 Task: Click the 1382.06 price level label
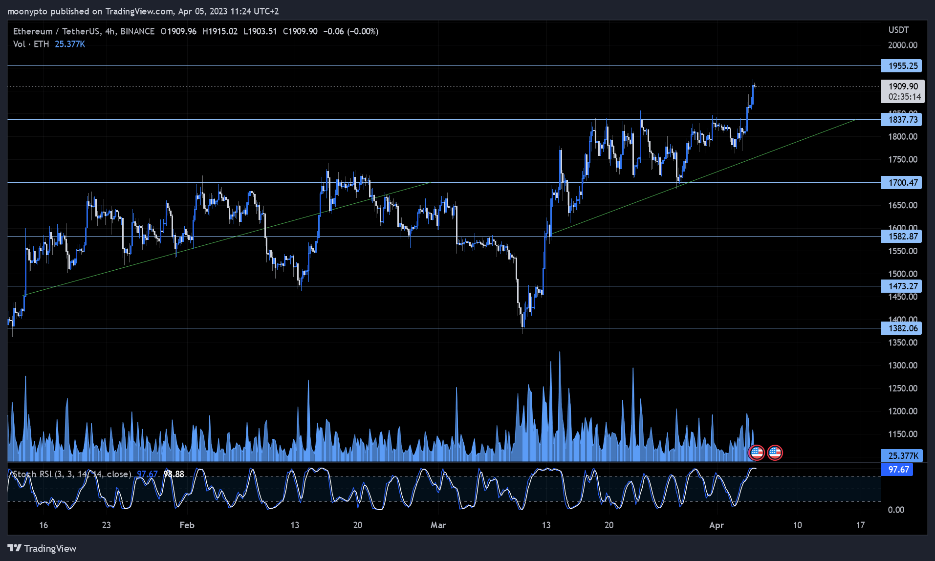901,328
